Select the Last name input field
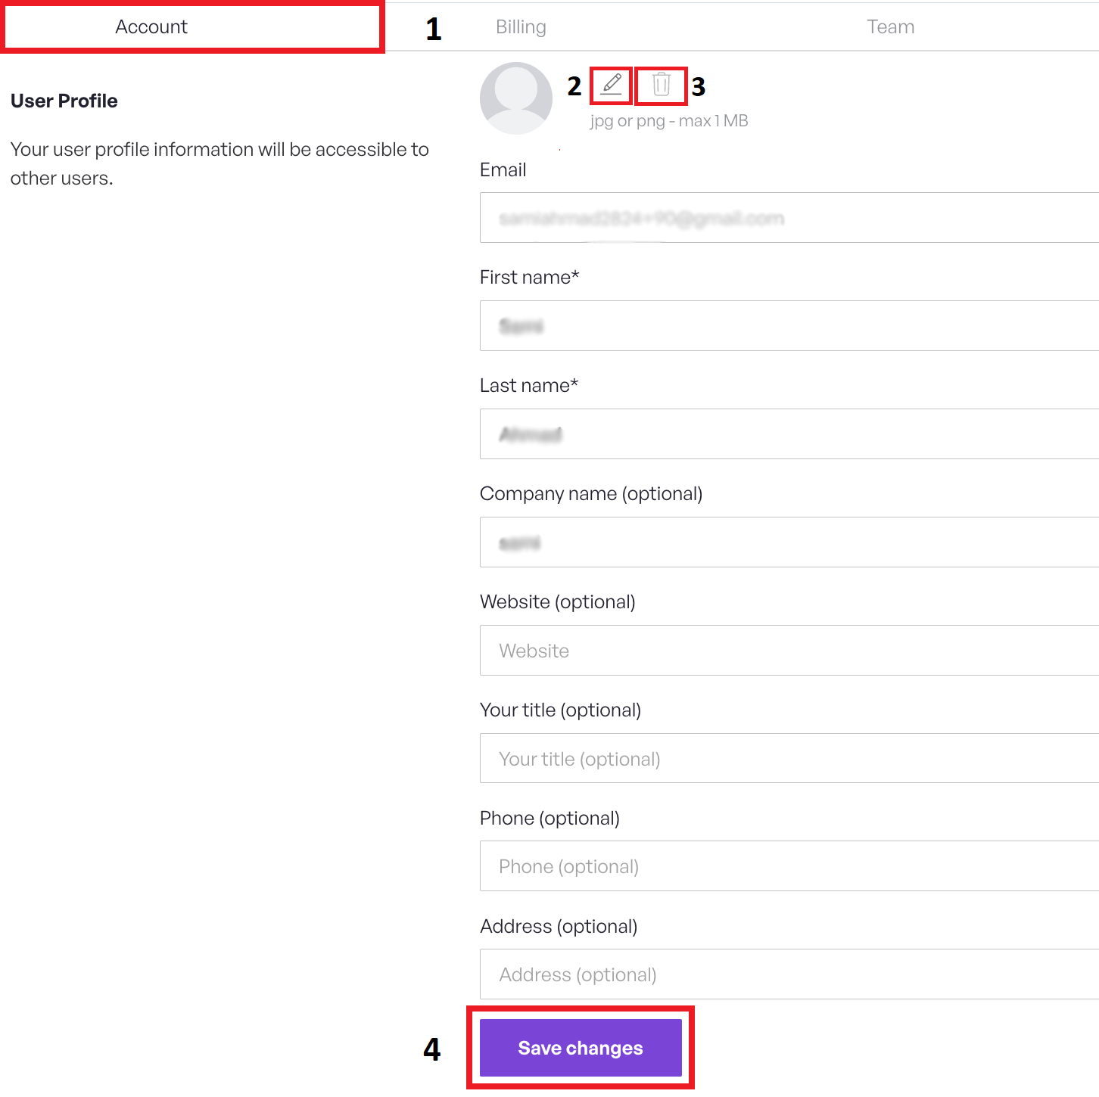The height and width of the screenshot is (1097, 1099). coord(787,434)
